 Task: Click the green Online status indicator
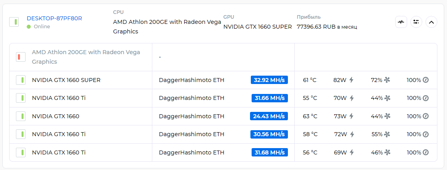pyautogui.click(x=29, y=27)
